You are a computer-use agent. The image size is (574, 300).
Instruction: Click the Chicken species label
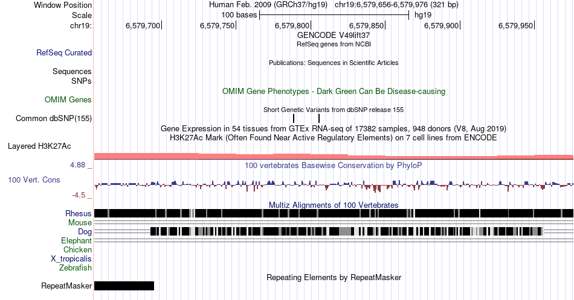point(77,249)
